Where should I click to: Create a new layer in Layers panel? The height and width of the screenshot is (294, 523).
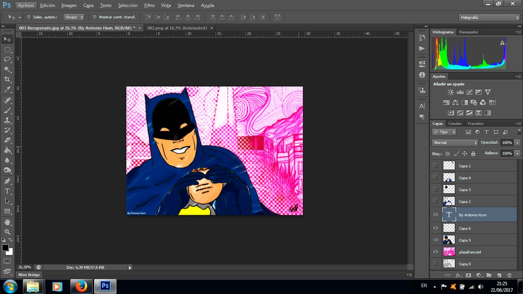click(499, 275)
